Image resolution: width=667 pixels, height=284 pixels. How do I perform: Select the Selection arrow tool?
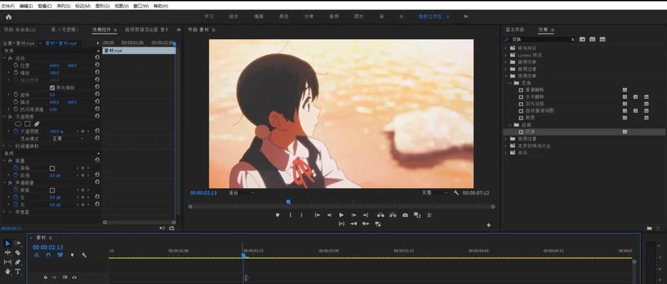tap(8, 244)
